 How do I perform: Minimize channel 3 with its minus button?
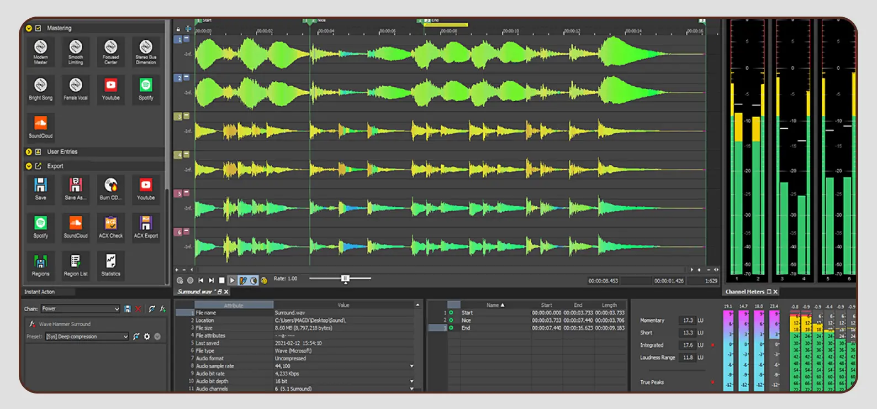(187, 116)
